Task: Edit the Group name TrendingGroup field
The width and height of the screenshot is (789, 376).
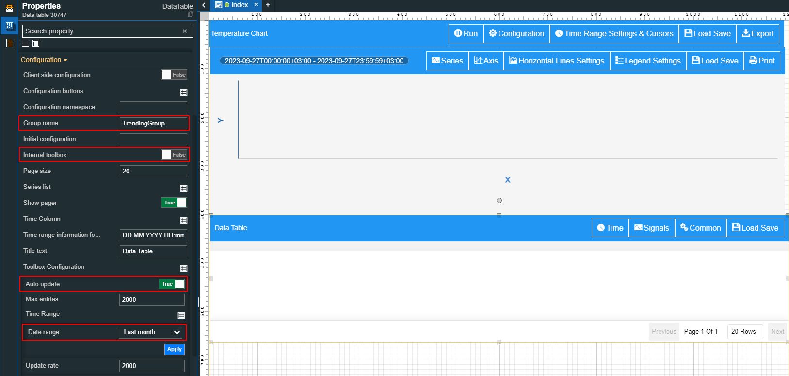Action: (153, 123)
